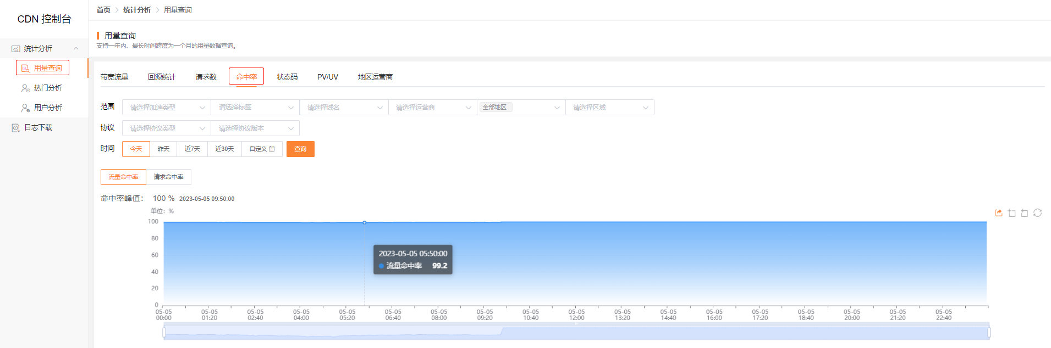Viewport: 1051px width, 348px height.
Task: Click the highlighted data point on chart line
Action: 365,222
